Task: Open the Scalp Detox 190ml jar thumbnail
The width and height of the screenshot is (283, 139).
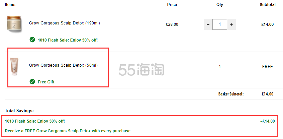Action: point(14,24)
